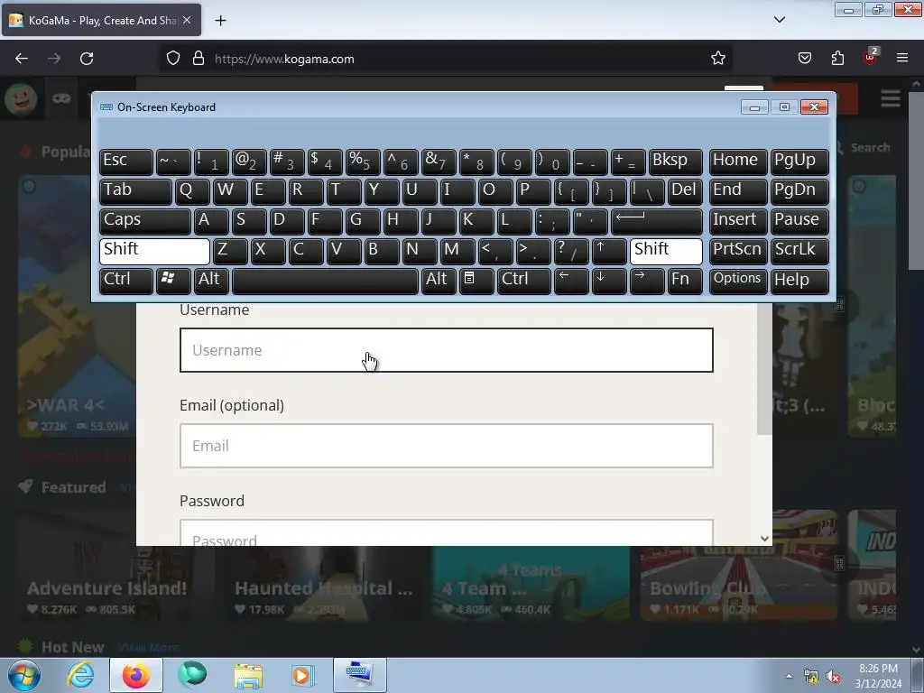
Task: Open the games controller icon in KoGaMa header
Action: coord(61,98)
